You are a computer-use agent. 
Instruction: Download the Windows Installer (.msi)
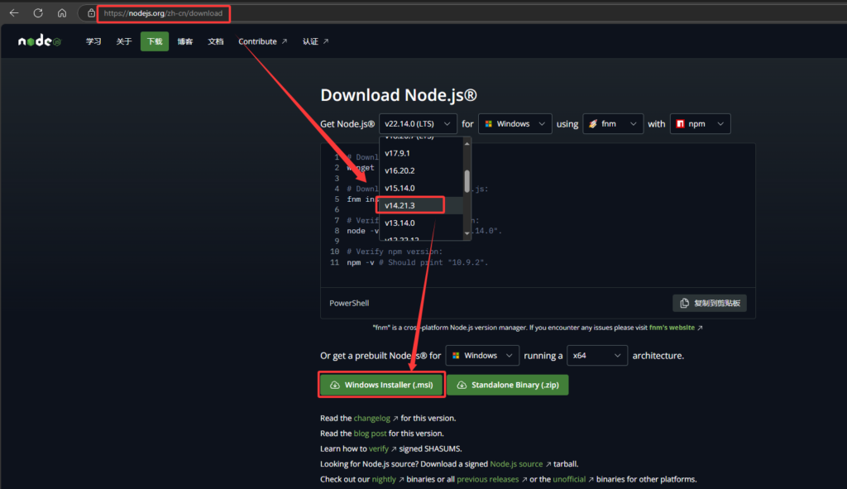coord(381,385)
